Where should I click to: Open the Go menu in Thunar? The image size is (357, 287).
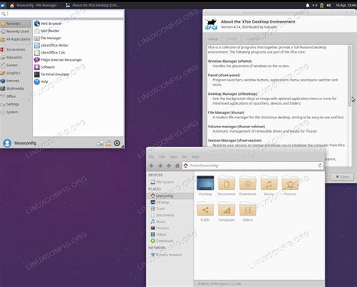(185, 157)
